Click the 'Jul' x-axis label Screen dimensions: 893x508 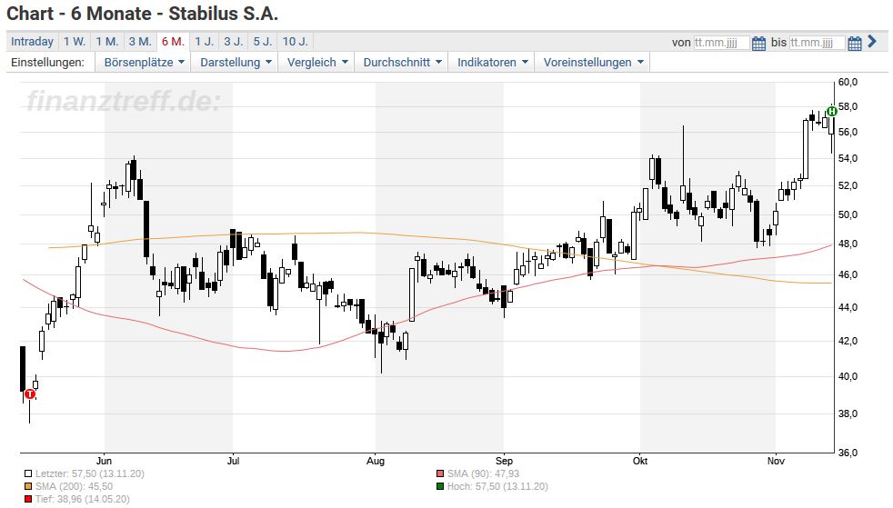[x=233, y=462]
